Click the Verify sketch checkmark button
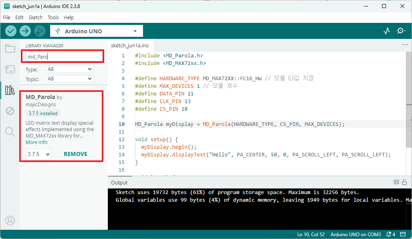The height and width of the screenshot is (239, 412). (x=11, y=31)
